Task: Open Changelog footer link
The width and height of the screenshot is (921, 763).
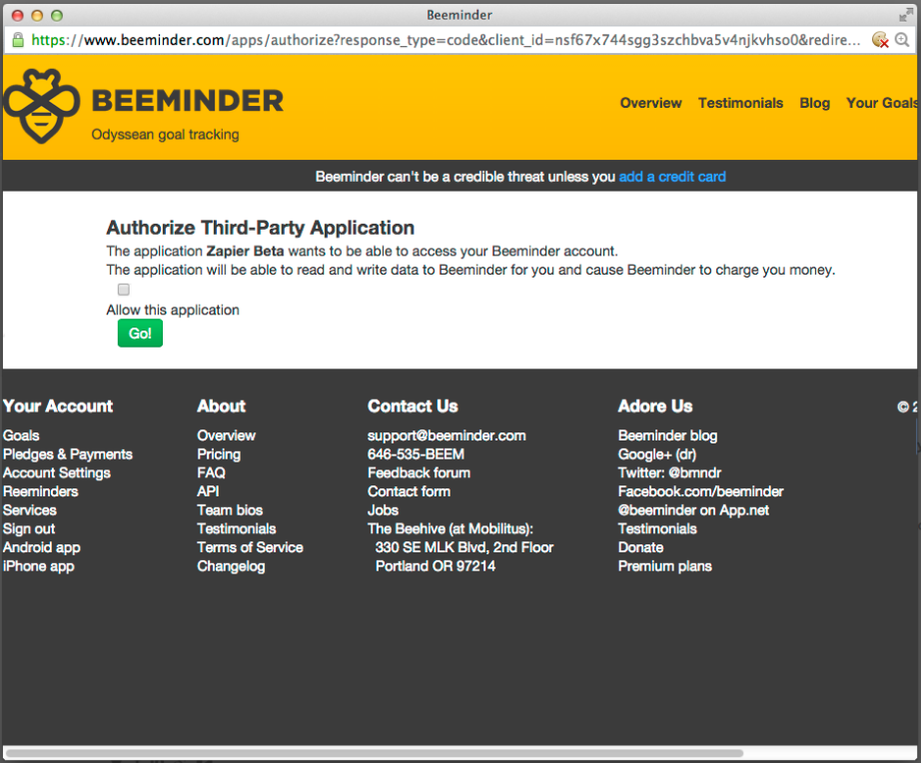Action: 231,566
